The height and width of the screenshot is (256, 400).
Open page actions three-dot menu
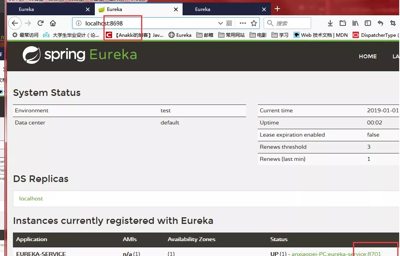click(243, 23)
